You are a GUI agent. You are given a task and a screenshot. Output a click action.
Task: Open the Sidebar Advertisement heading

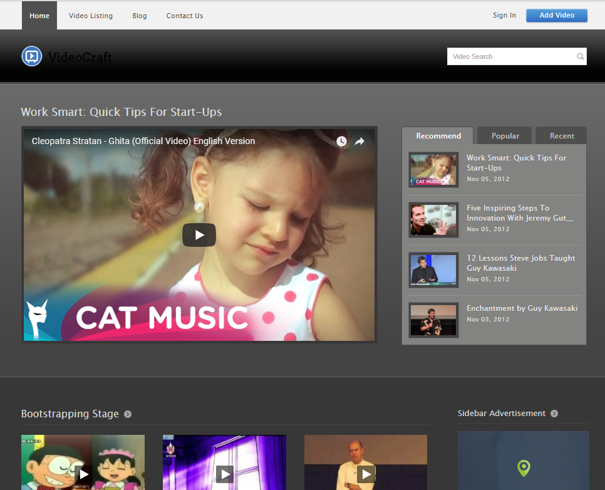(x=502, y=413)
